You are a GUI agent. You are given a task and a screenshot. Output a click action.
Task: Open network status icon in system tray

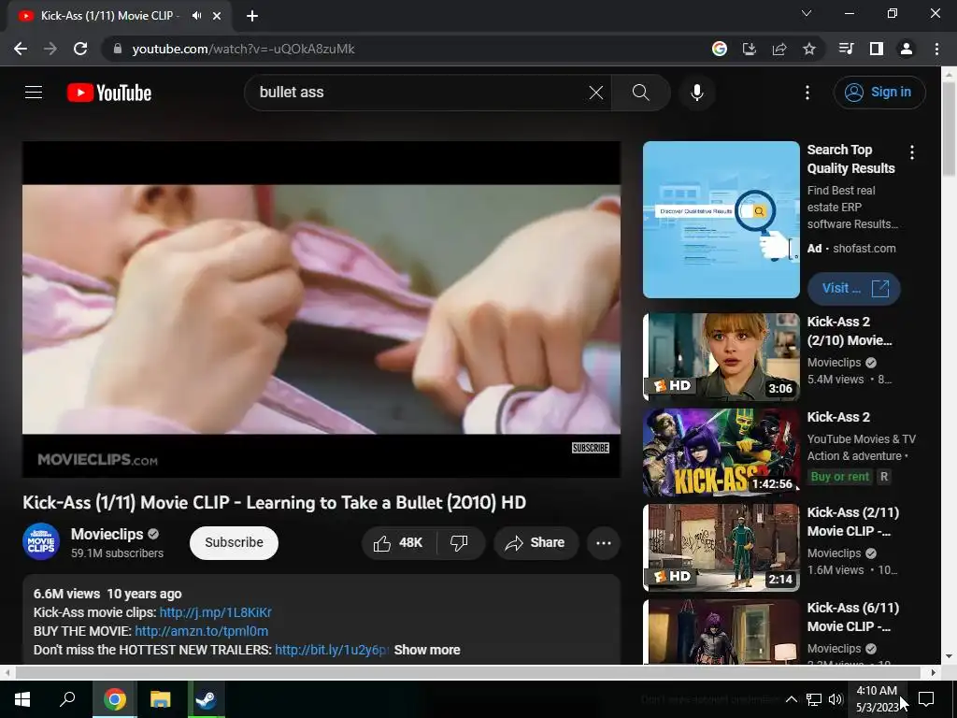pos(814,699)
